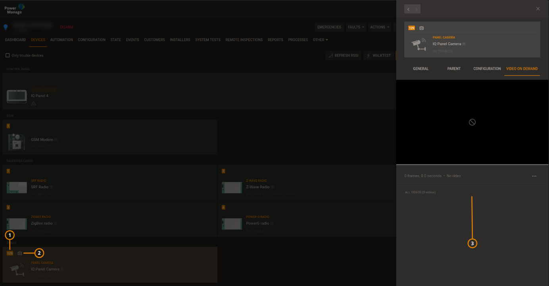
Task: Click the camera icon on the zone 129 card
Action: click(20, 253)
